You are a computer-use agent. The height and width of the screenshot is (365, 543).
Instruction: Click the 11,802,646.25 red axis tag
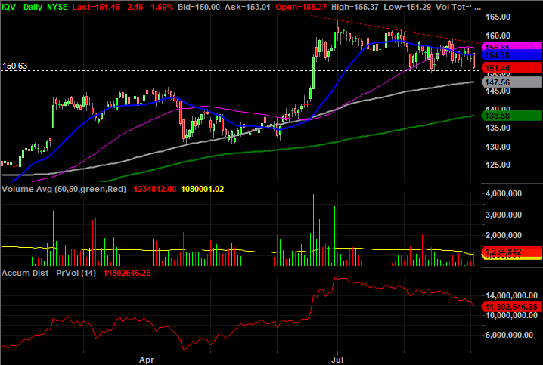(x=512, y=307)
